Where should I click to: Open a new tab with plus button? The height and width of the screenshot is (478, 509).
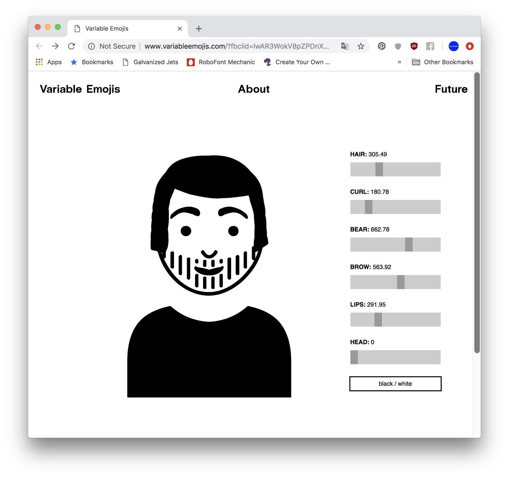(199, 29)
